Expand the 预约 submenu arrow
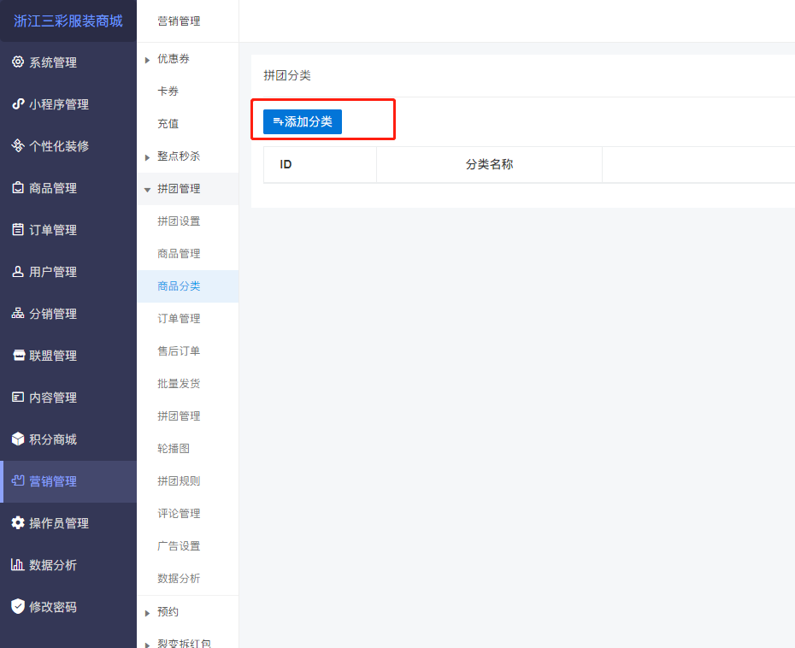 coord(147,613)
